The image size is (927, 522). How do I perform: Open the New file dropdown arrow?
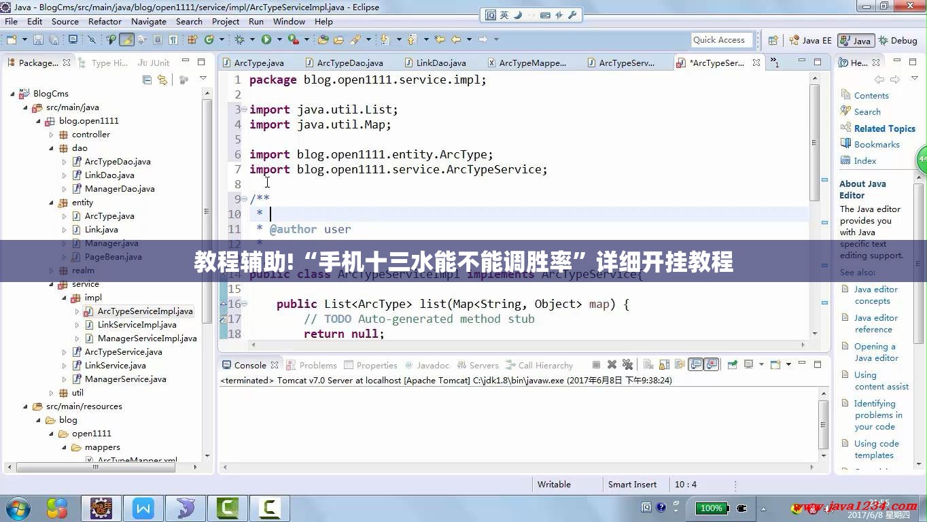[24, 40]
